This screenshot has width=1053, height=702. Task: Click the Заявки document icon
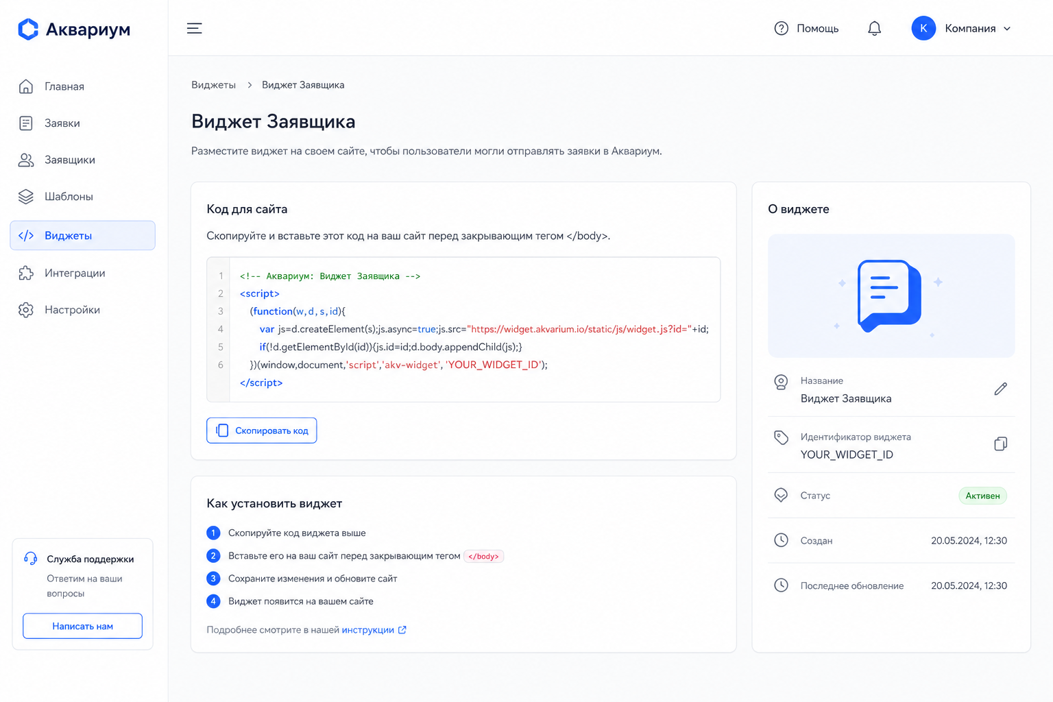(26, 123)
